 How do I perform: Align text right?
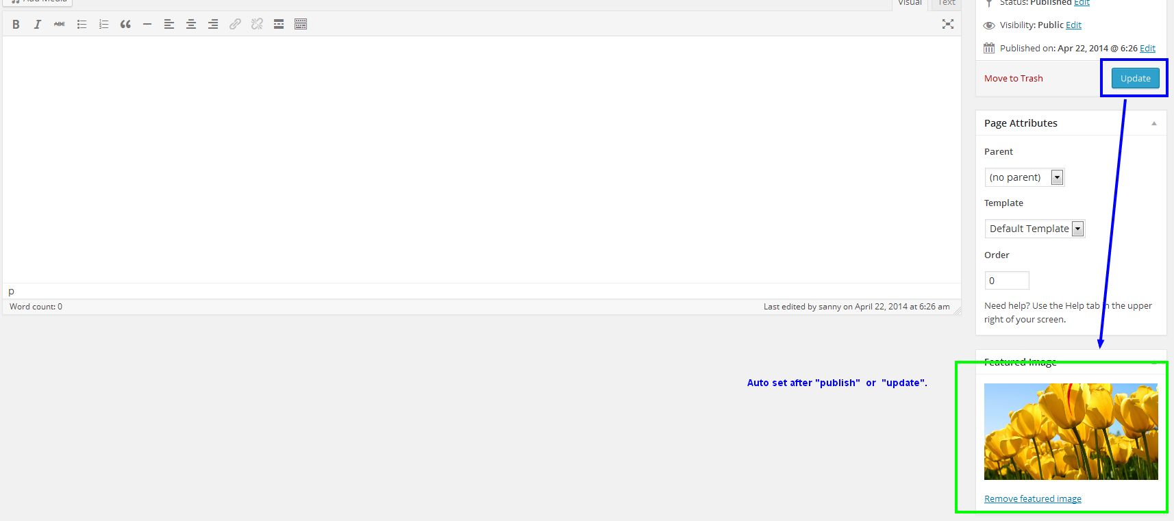[213, 24]
